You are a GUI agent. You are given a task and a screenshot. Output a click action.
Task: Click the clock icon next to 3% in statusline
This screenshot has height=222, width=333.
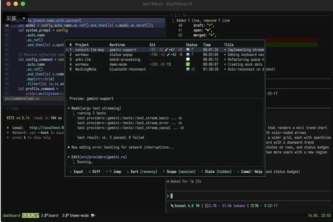[x=252, y=206]
